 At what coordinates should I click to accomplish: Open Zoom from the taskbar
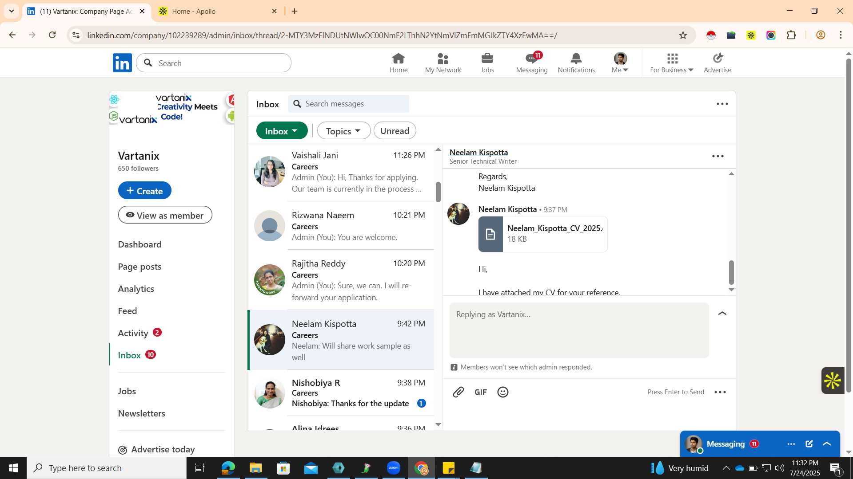(x=394, y=468)
